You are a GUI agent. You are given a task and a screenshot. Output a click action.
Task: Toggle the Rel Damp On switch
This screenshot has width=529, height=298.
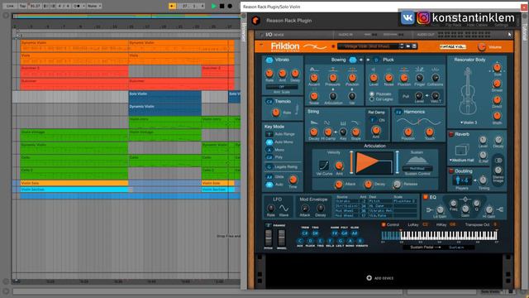[x=373, y=120]
